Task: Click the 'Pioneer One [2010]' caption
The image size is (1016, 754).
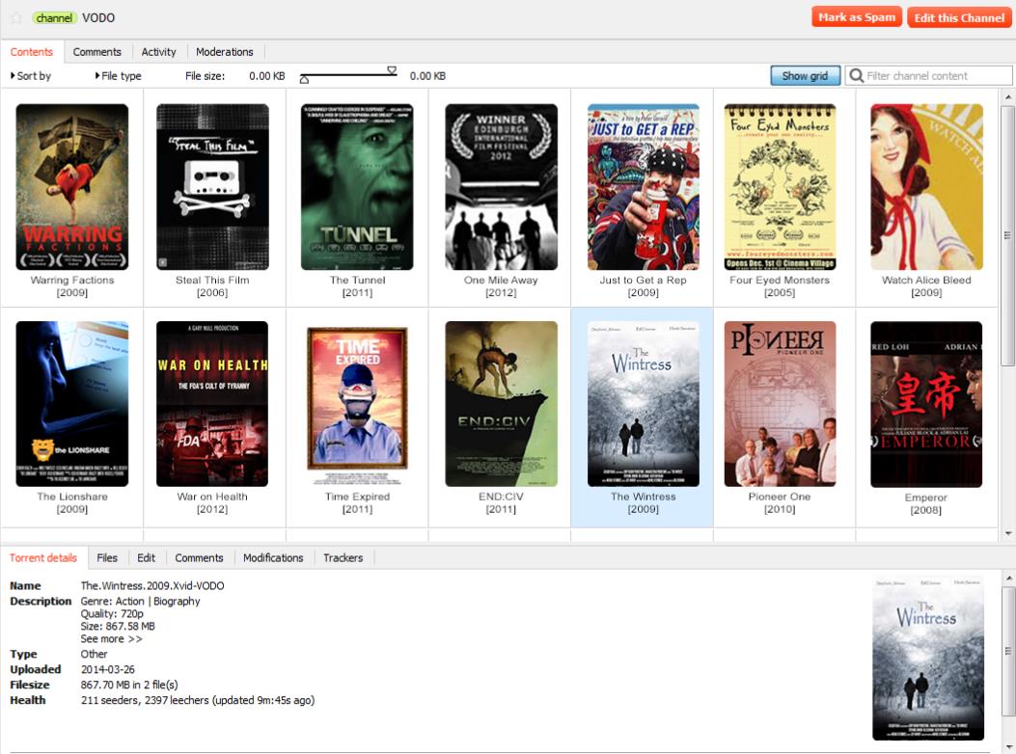Action: tap(780, 502)
